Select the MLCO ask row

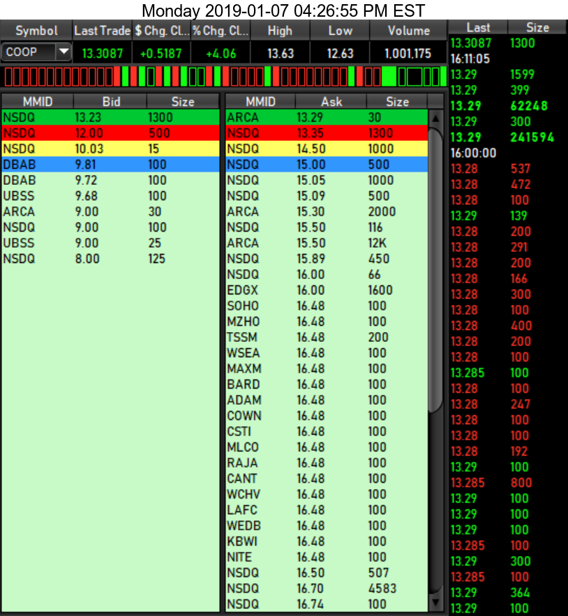pos(327,447)
